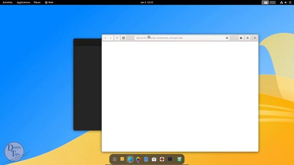
Task: Open the Software shopping bag in dock
Action: click(x=154, y=159)
